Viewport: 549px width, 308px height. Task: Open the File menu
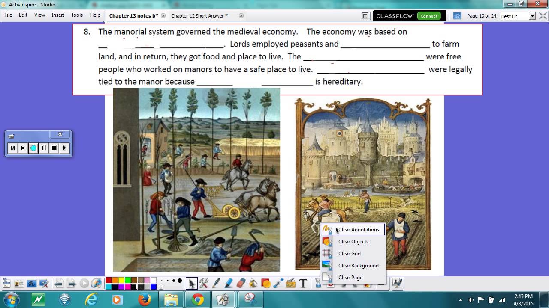[8, 15]
